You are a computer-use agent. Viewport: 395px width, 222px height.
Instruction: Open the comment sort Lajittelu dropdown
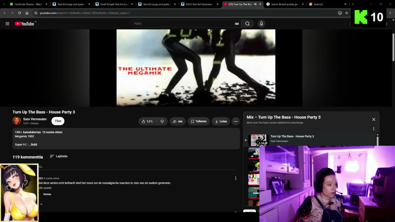pyautogui.click(x=59, y=156)
